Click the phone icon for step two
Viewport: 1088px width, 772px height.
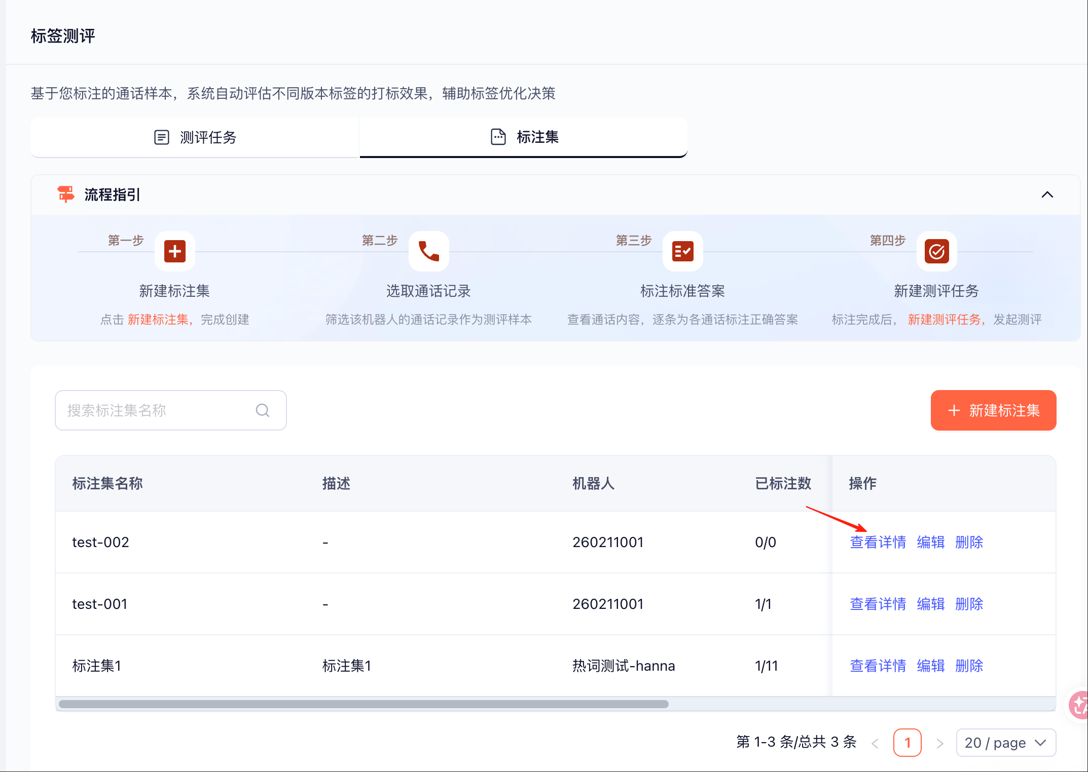429,251
